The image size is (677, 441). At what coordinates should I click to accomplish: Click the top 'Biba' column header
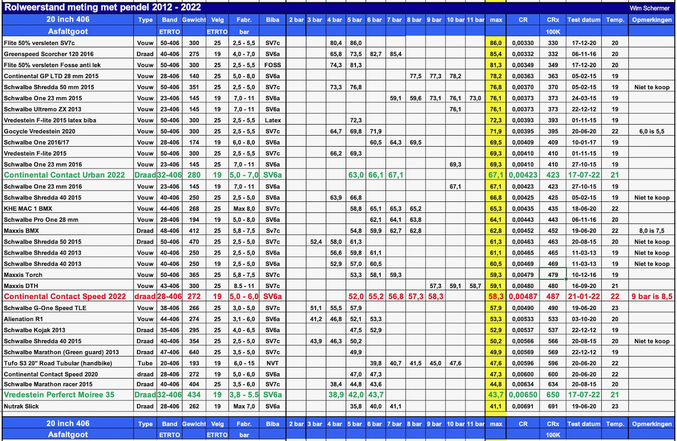272,20
